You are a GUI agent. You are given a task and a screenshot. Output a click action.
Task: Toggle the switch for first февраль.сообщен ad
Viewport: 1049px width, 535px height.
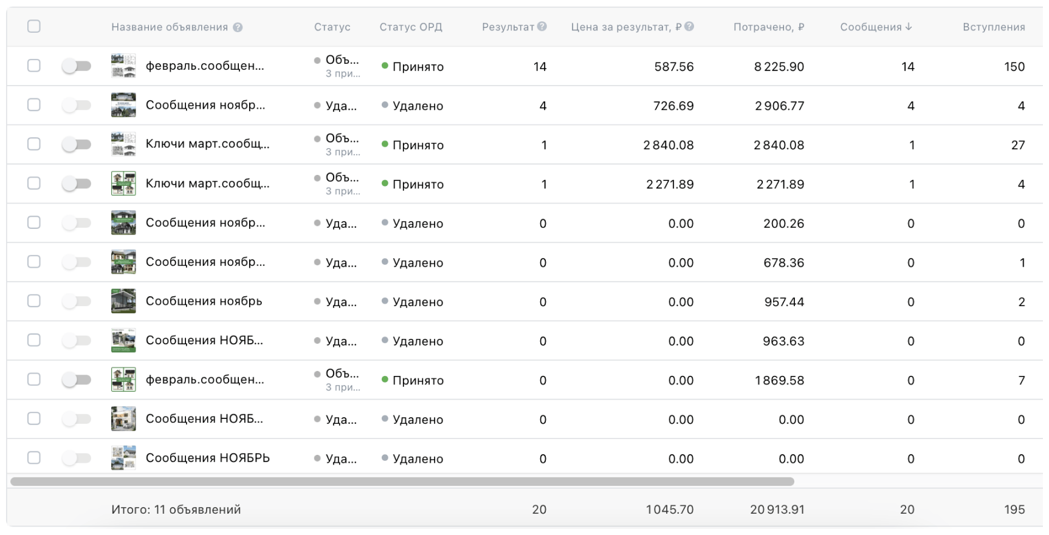pos(77,66)
